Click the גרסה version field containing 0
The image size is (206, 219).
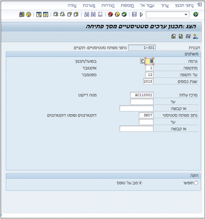[149, 61]
